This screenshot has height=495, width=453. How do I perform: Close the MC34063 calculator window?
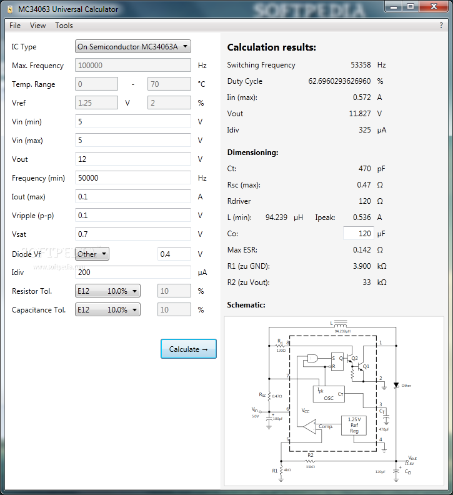click(434, 7)
